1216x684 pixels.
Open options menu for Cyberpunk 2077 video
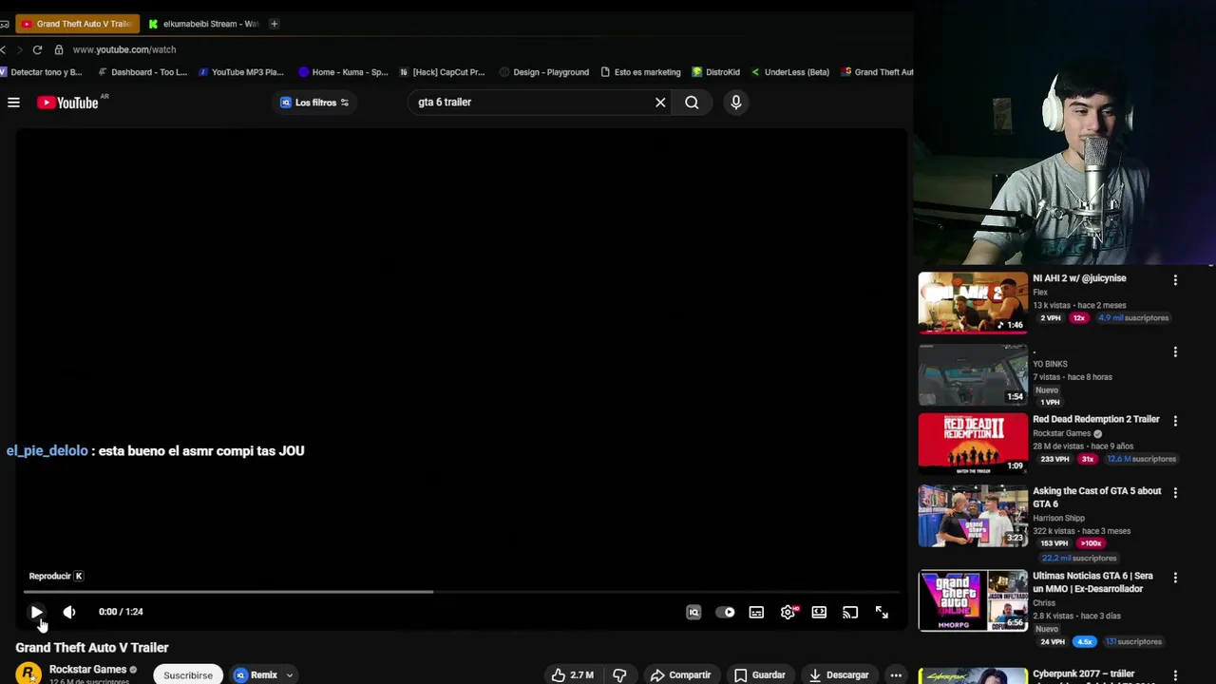tap(1175, 675)
